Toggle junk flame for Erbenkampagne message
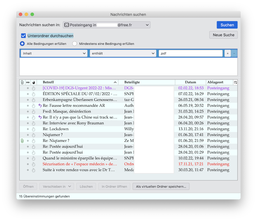This screenshot has height=221, width=257. pyautogui.click(x=33, y=100)
